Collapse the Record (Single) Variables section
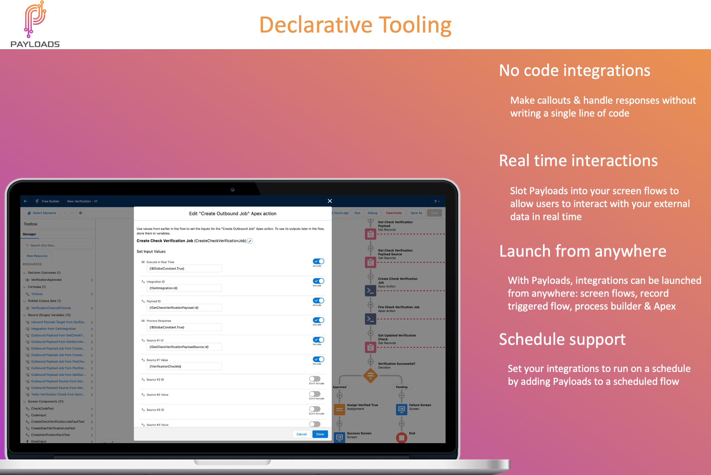The height and width of the screenshot is (475, 711). [x=25, y=315]
